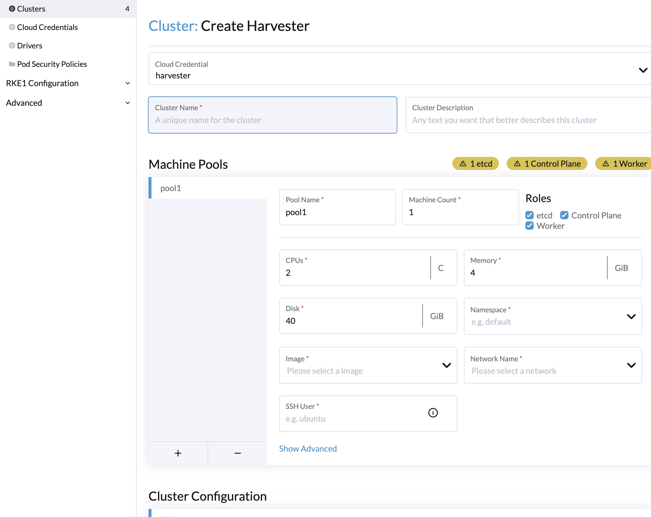Click the folder icon beside Pod Security Policies
This screenshot has width=651, height=517.
tap(12, 64)
